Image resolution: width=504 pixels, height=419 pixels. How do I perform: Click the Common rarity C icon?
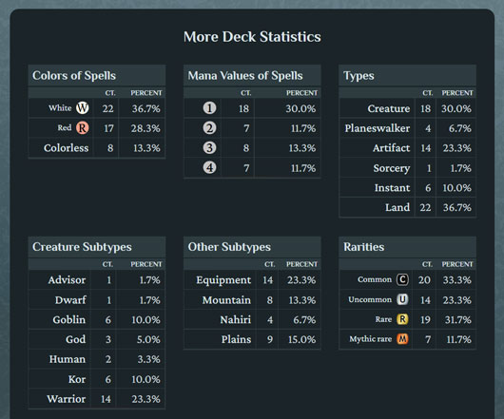coord(402,279)
